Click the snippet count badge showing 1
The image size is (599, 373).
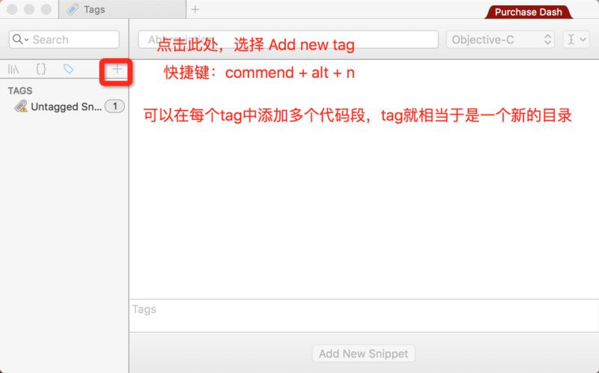115,106
